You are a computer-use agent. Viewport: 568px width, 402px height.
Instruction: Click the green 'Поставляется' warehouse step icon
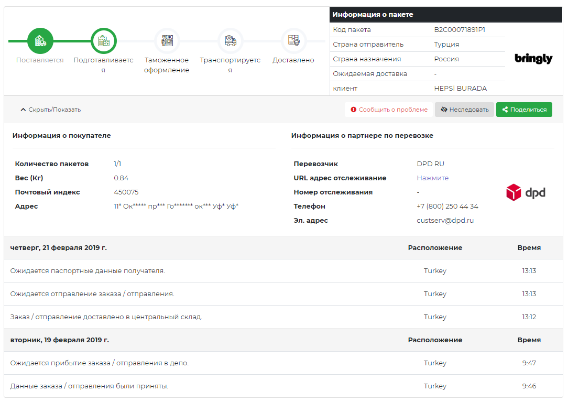click(40, 41)
